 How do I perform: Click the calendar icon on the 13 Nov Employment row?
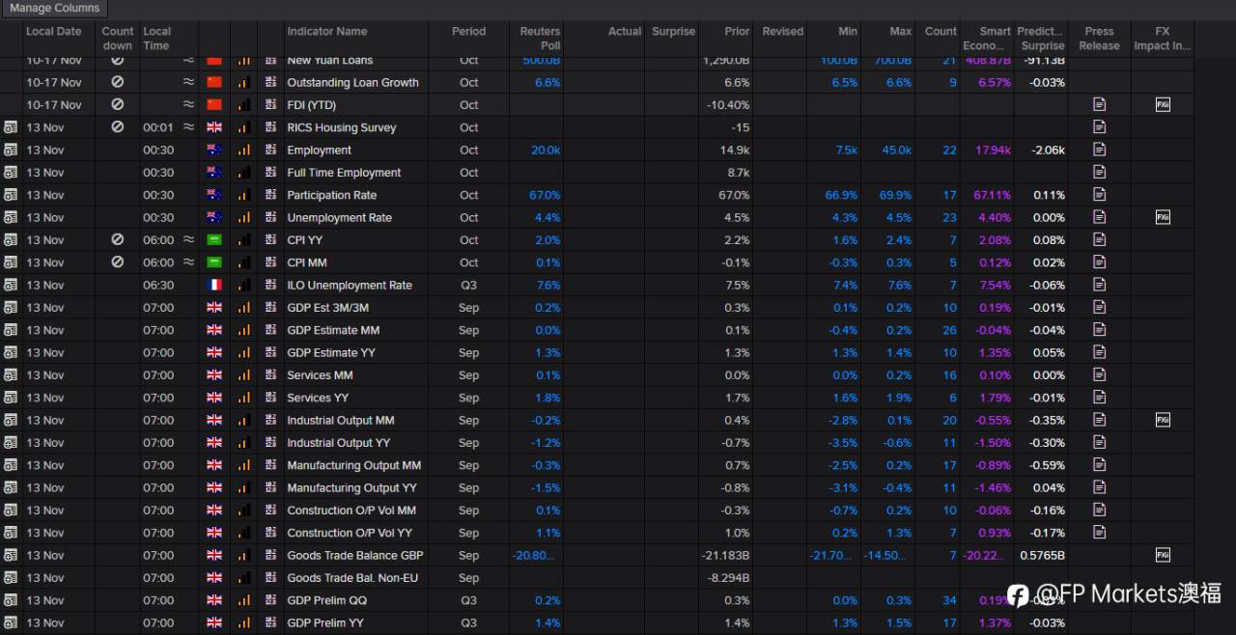point(10,150)
